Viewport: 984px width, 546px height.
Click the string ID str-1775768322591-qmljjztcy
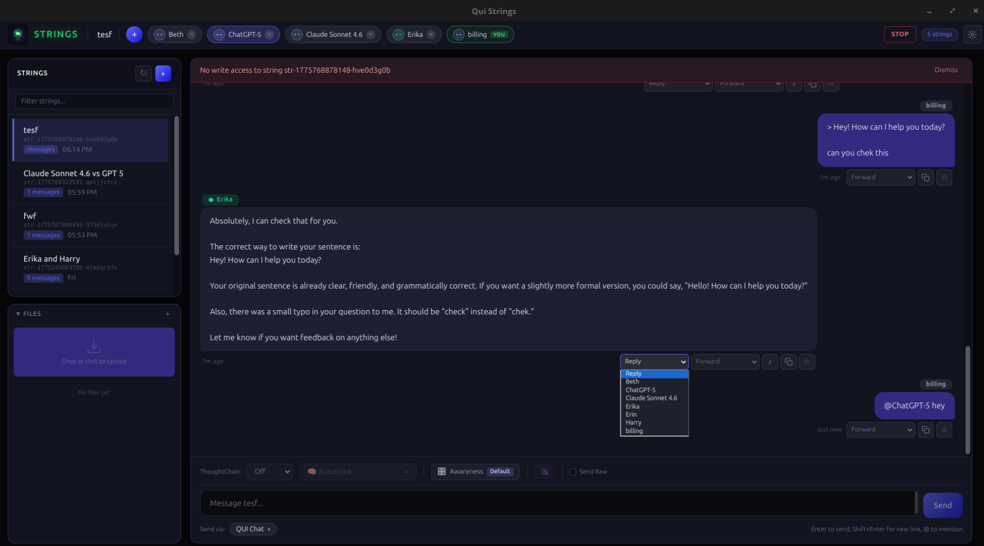click(x=70, y=183)
